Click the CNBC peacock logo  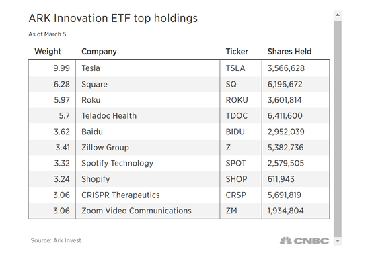point(304,241)
